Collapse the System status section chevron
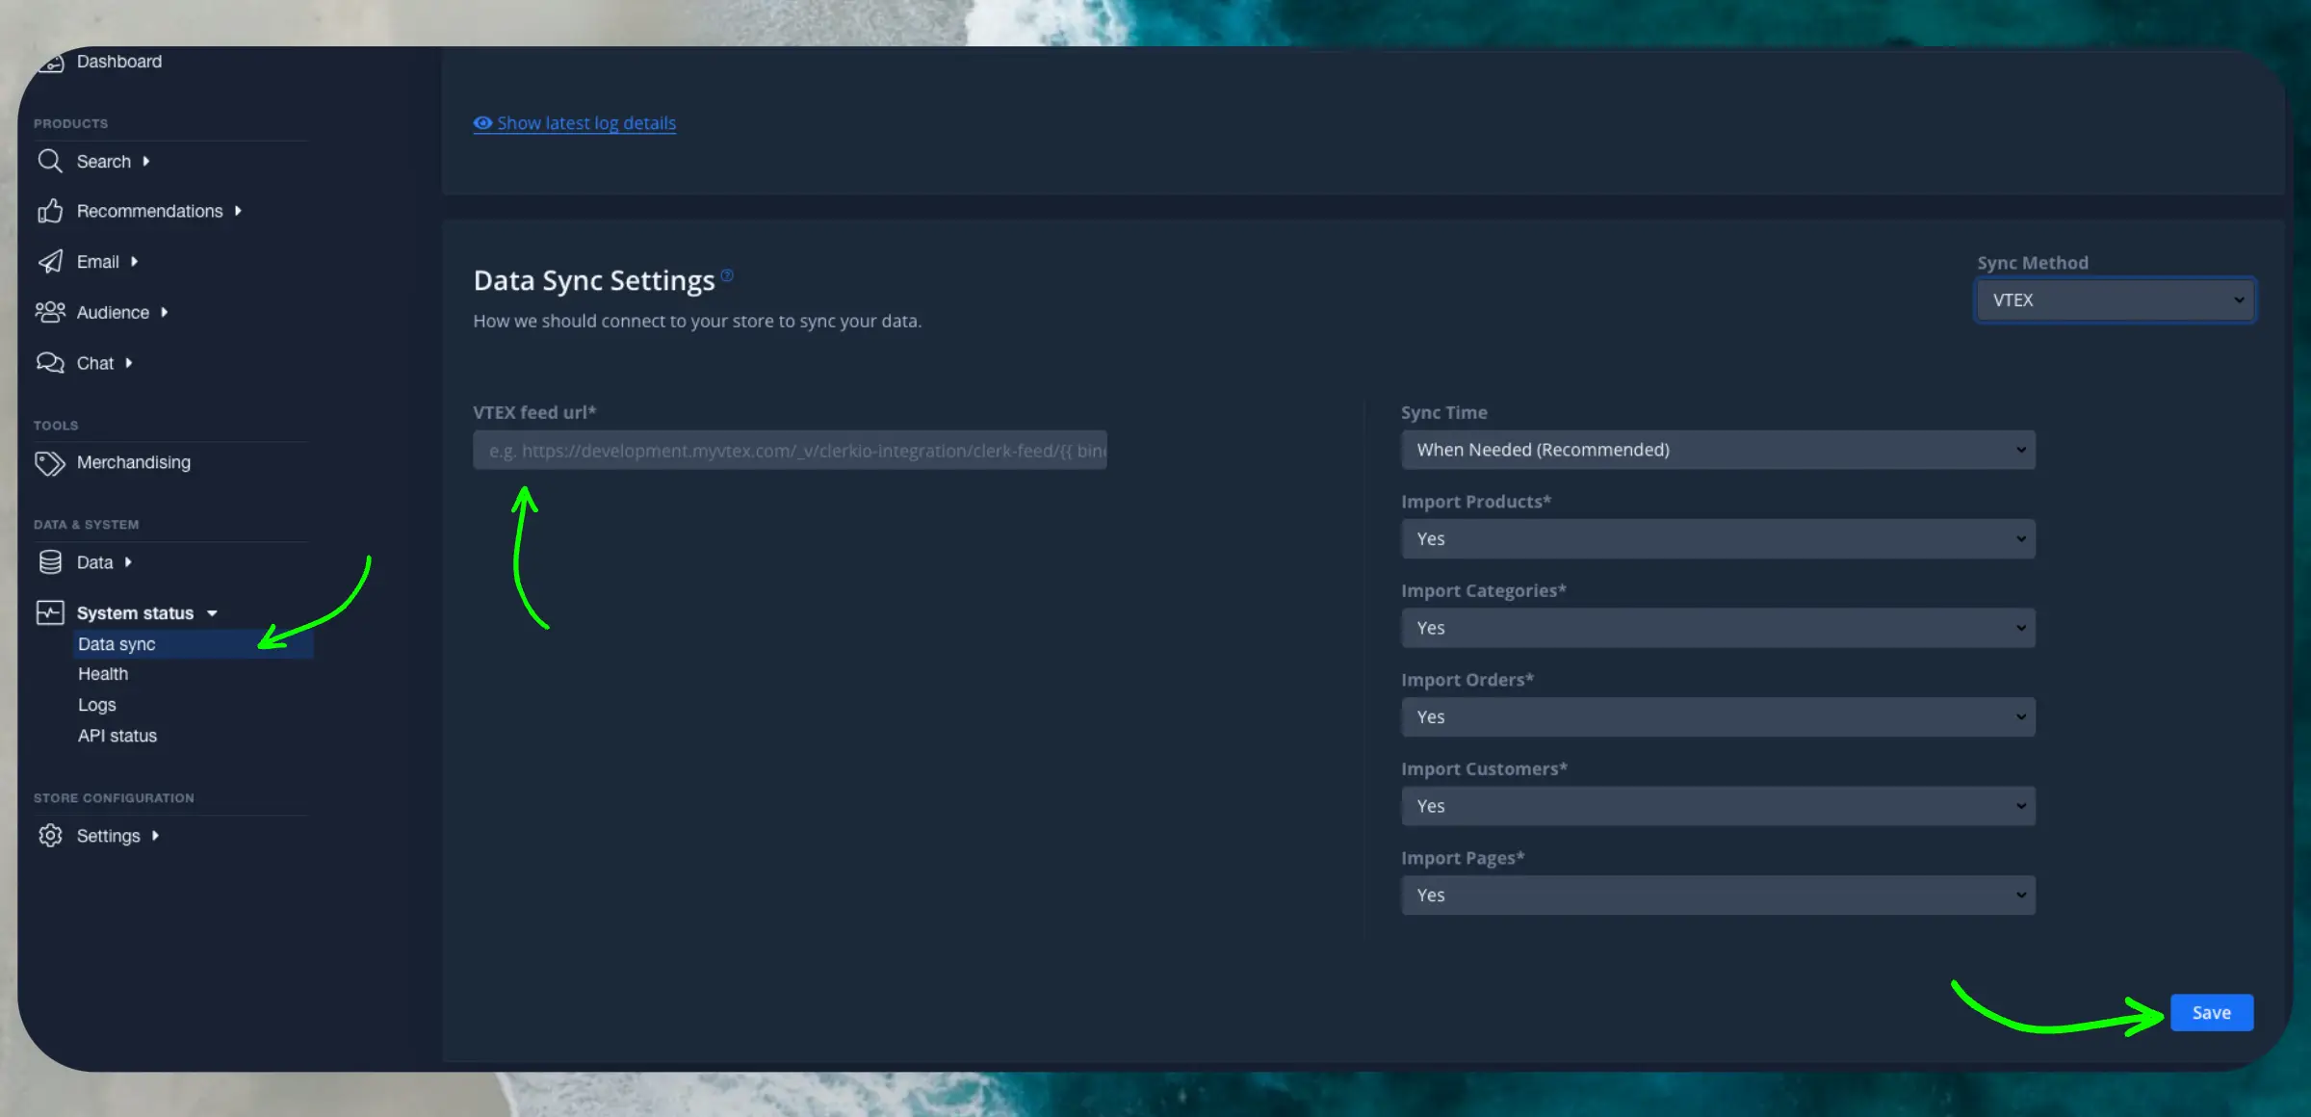Screen dimensions: 2311x1117 click(x=213, y=612)
